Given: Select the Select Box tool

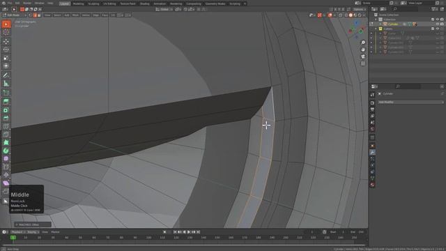Looking at the screenshot, I should 6,24.
